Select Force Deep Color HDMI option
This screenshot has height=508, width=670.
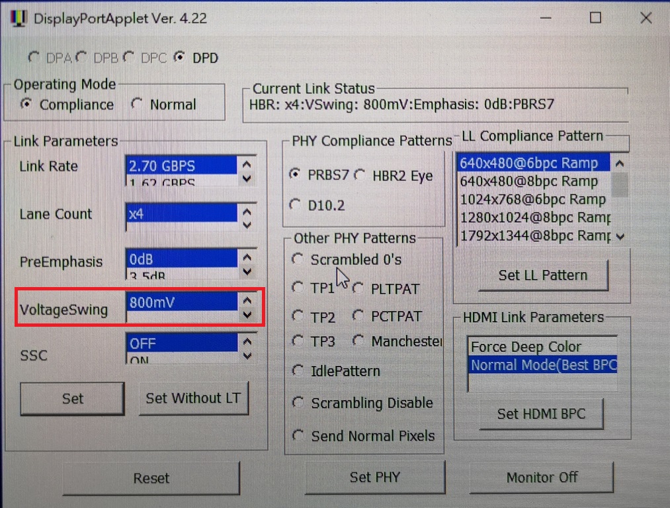(542, 347)
